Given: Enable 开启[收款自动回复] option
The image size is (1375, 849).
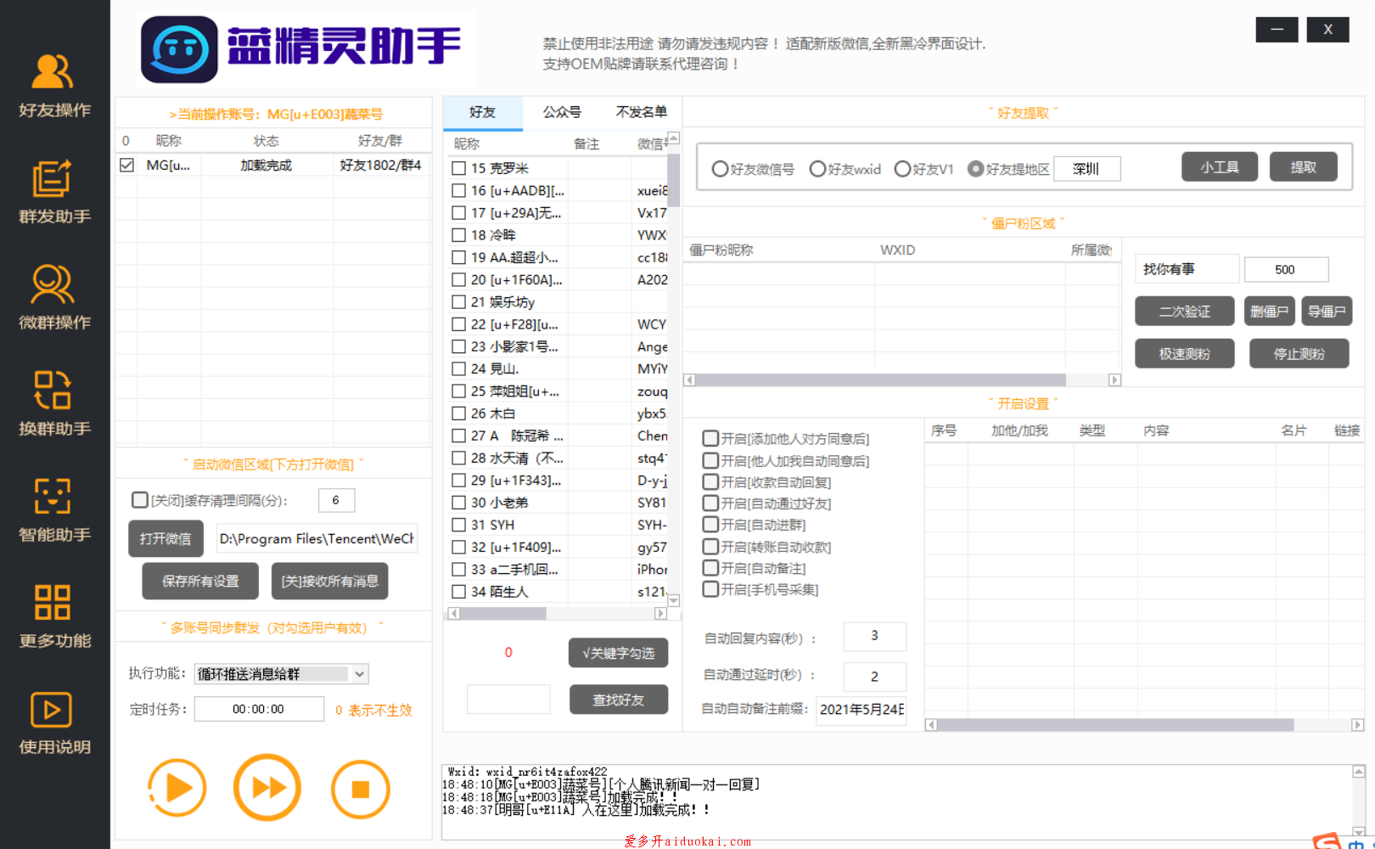Looking at the screenshot, I should tap(710, 481).
